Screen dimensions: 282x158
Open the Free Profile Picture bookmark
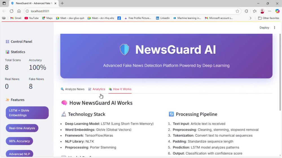click(138, 18)
